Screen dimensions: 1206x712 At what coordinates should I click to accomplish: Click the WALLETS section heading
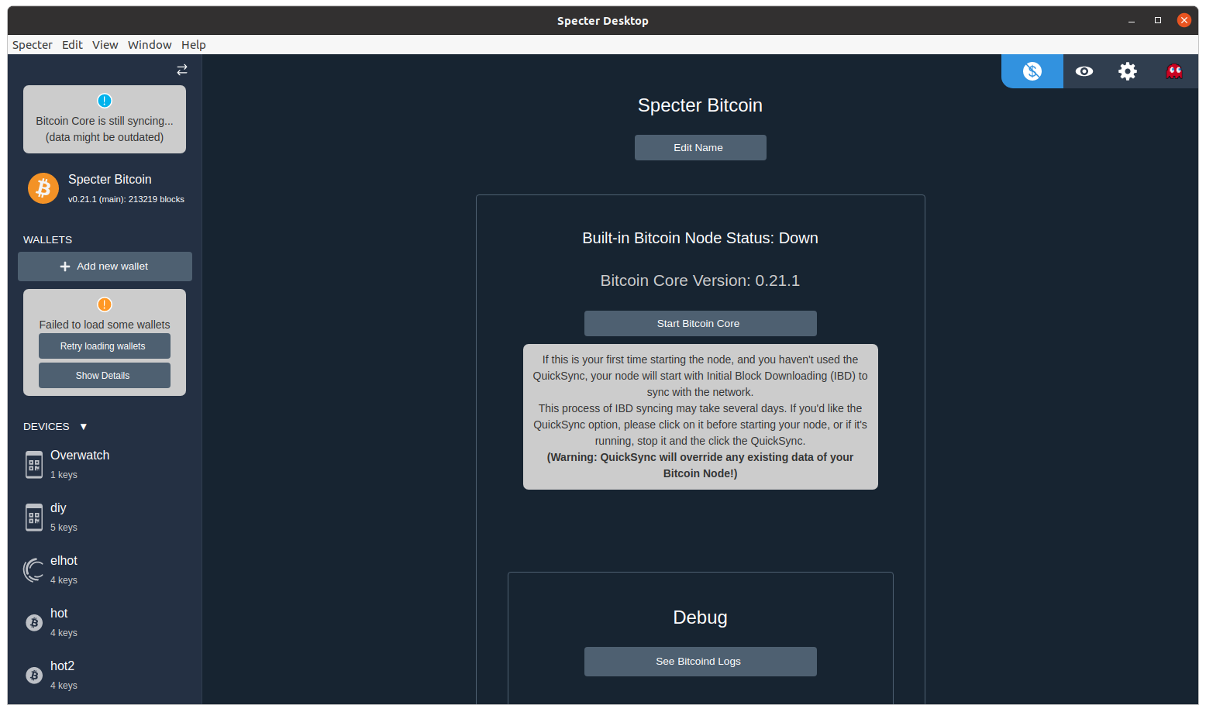point(47,240)
